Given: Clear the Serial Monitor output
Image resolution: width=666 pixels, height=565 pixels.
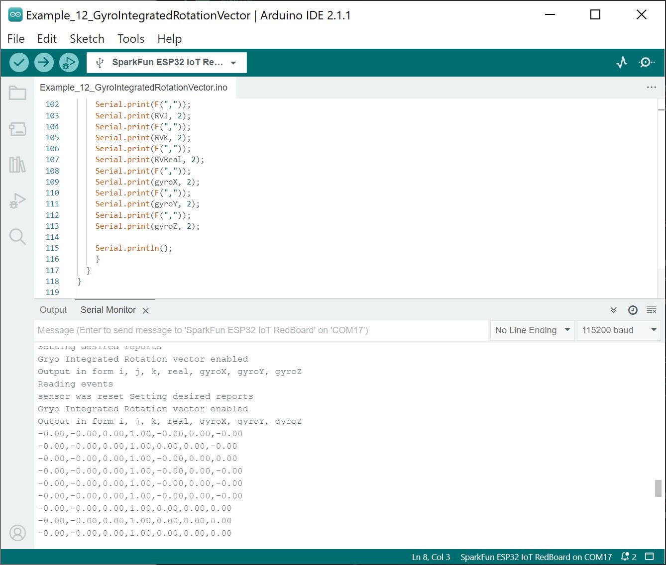Looking at the screenshot, I should tap(652, 310).
